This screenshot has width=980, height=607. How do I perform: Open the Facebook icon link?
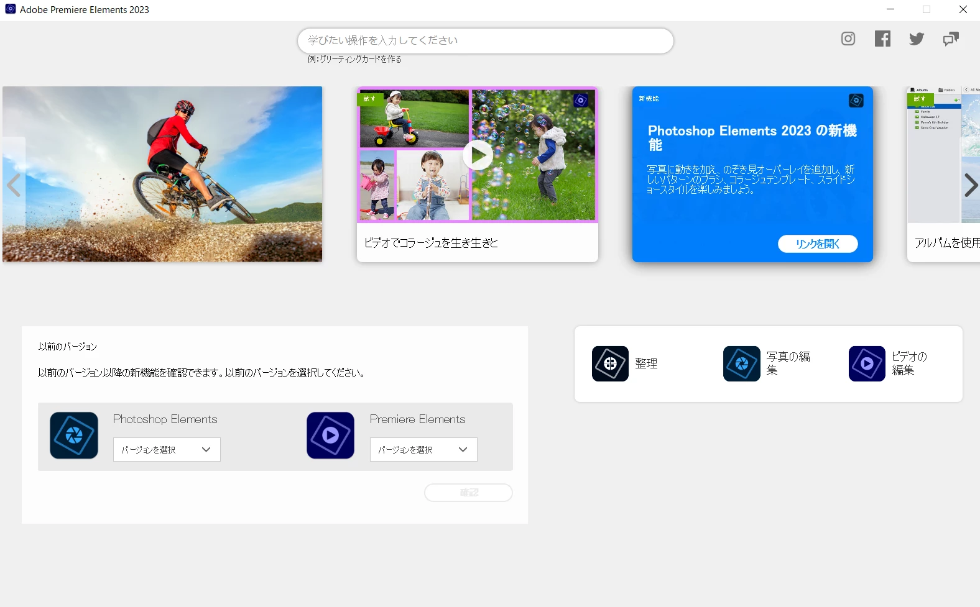(x=882, y=39)
